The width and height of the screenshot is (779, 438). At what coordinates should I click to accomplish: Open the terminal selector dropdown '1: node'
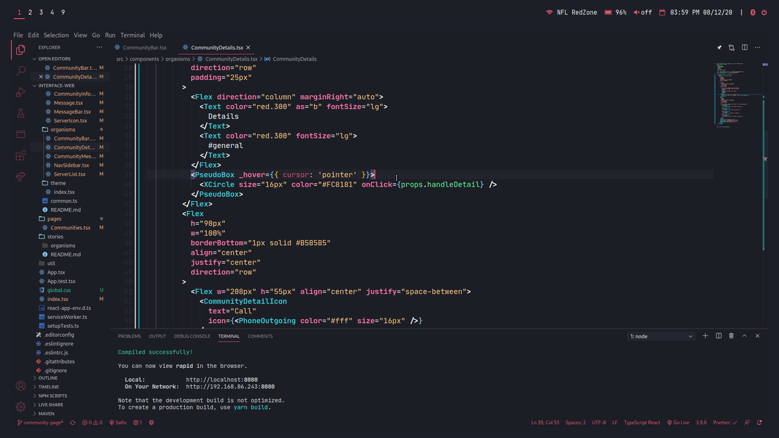[x=661, y=336]
